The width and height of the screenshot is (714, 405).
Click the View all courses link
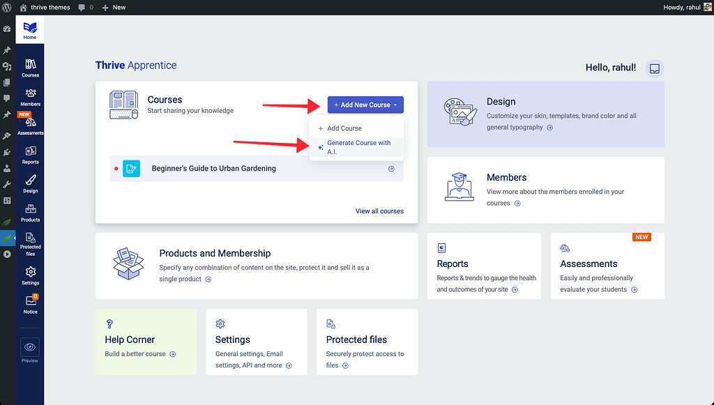click(379, 211)
